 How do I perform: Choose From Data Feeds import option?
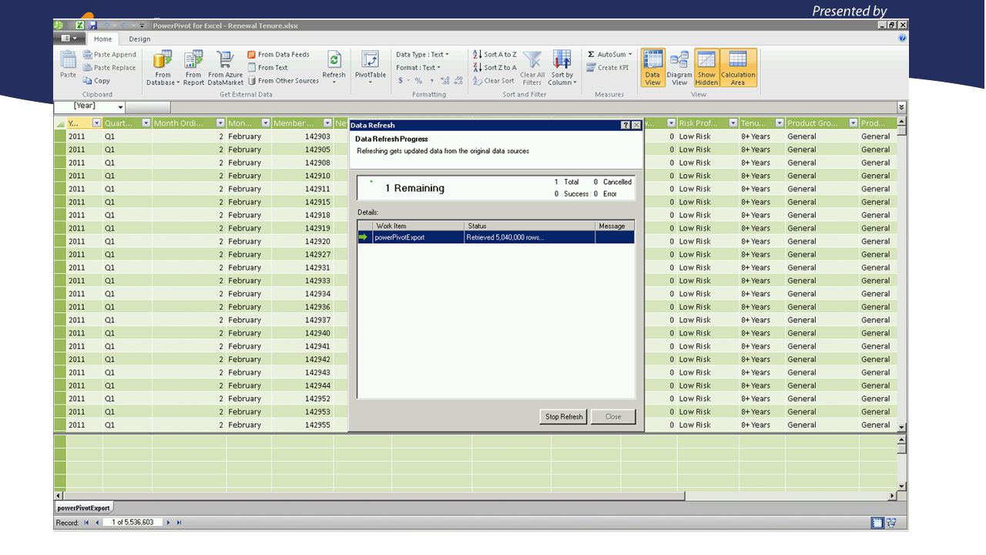pos(278,55)
